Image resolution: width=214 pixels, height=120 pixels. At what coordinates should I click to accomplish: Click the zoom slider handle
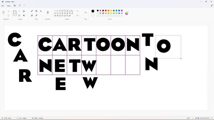click(198, 118)
